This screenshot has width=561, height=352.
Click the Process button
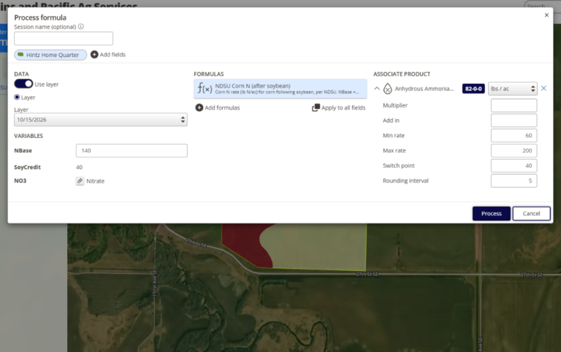[x=491, y=213]
